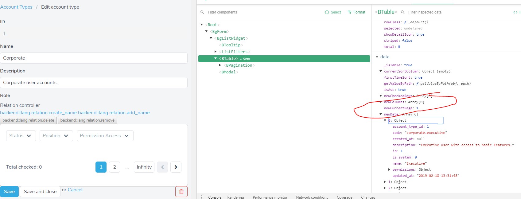Image resolution: width=521 pixels, height=199 pixels.
Task: Click the Cancel link
Action: (x=75, y=190)
